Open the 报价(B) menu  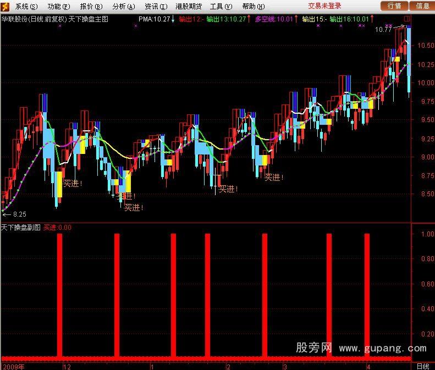coord(91,6)
